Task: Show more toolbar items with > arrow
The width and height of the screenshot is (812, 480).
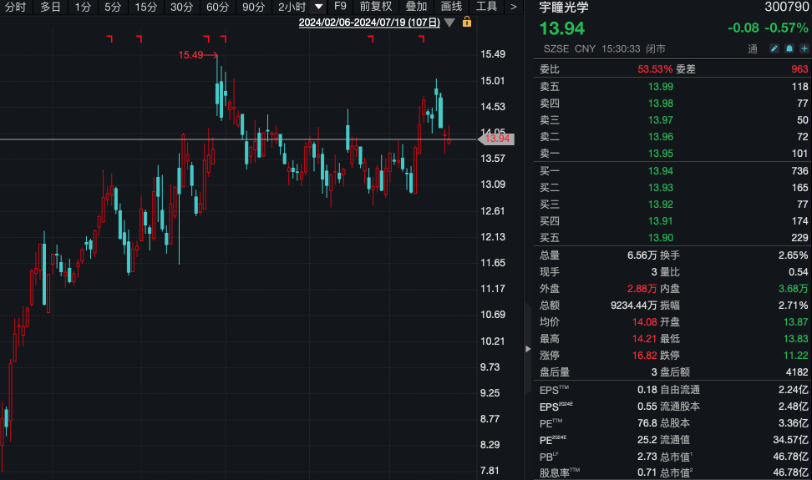Action: click(x=514, y=7)
